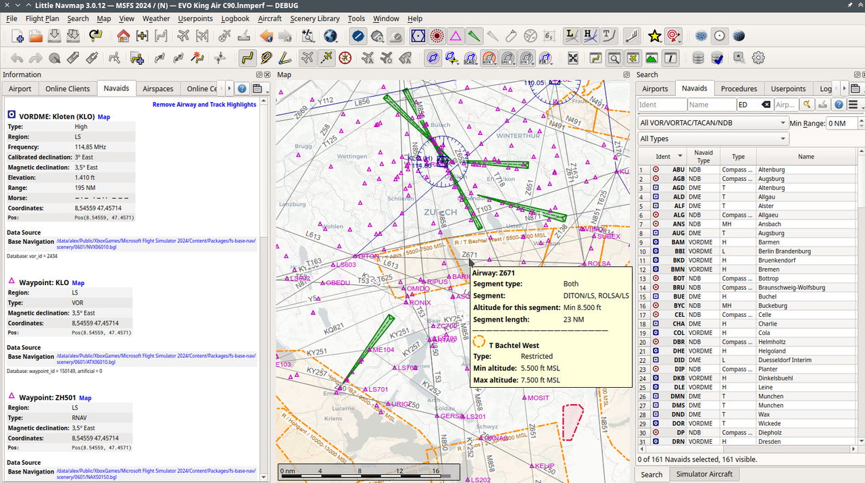The width and height of the screenshot is (865, 483).
Task: Toggle the NDB red dotted circle button
Action: coord(437,36)
